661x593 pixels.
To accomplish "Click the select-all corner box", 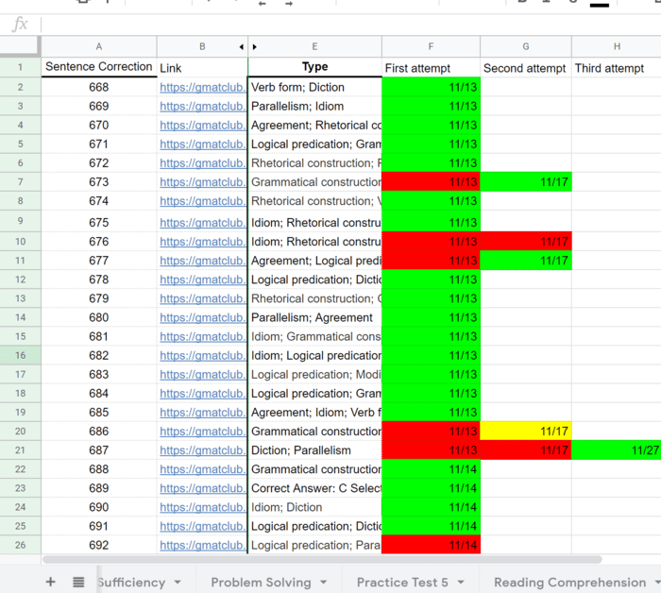I will [x=20, y=46].
